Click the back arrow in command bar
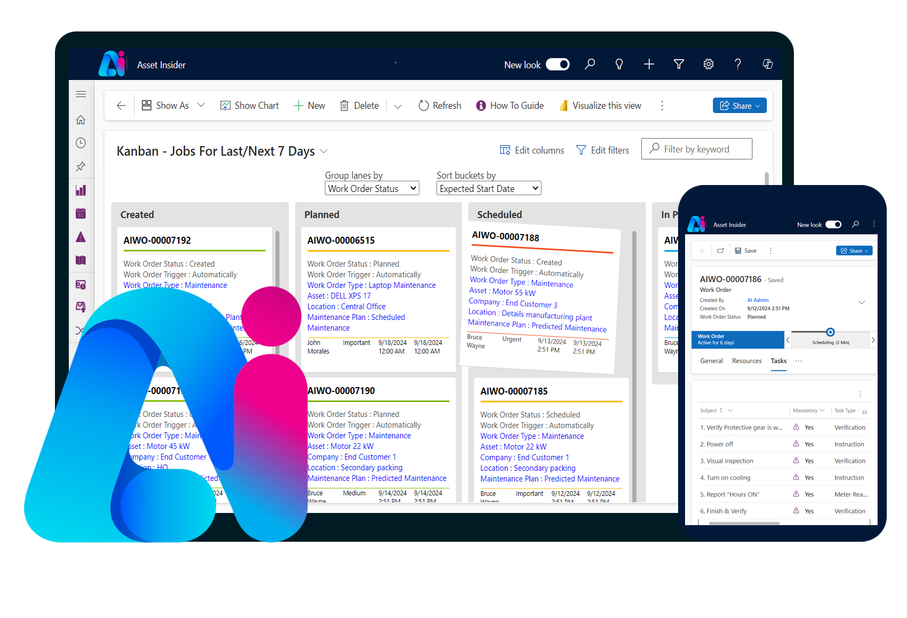907x618 pixels. coord(122,106)
